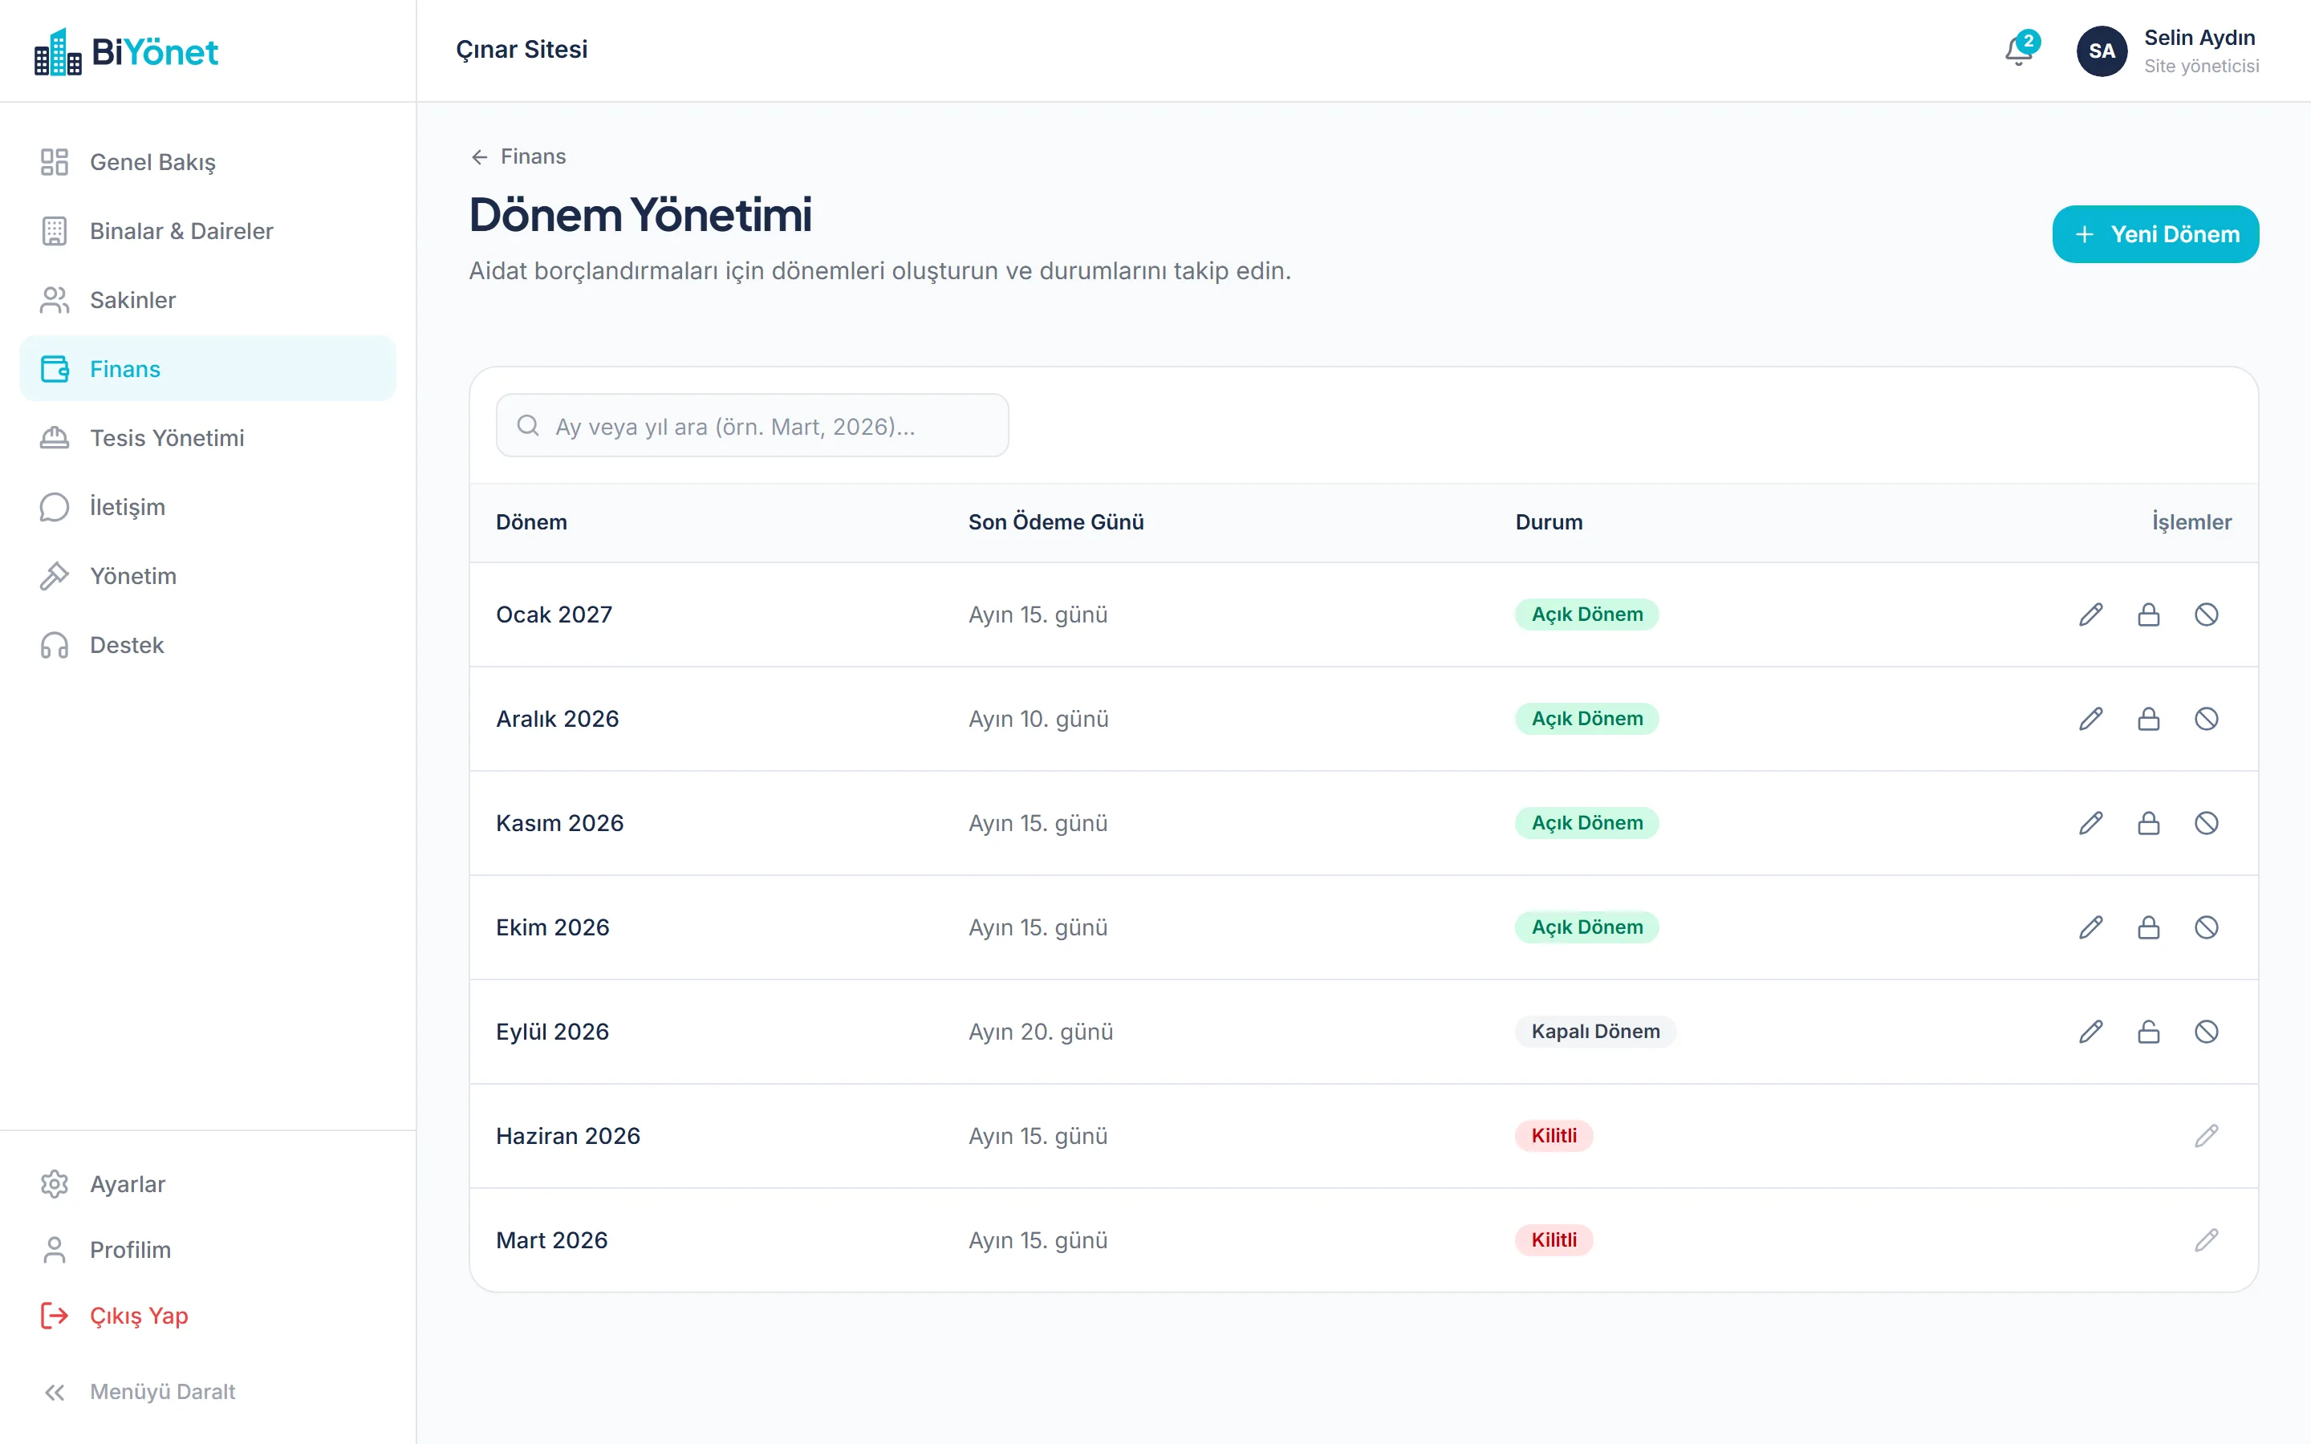
Task: Collapse sidebar with Menüyü Daralt
Action: click(x=207, y=1392)
